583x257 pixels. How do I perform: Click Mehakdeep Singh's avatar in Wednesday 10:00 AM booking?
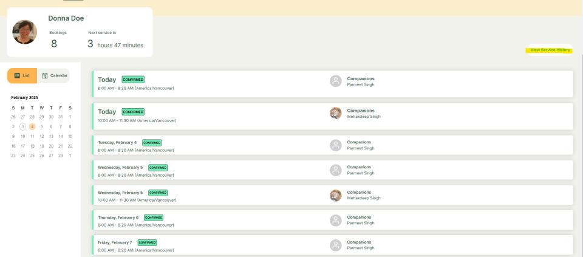coord(335,196)
